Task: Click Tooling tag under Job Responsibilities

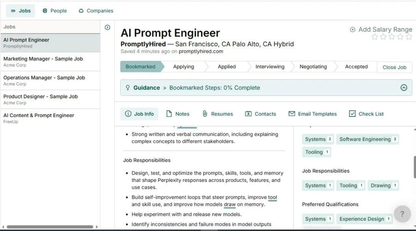Action: coord(351,185)
